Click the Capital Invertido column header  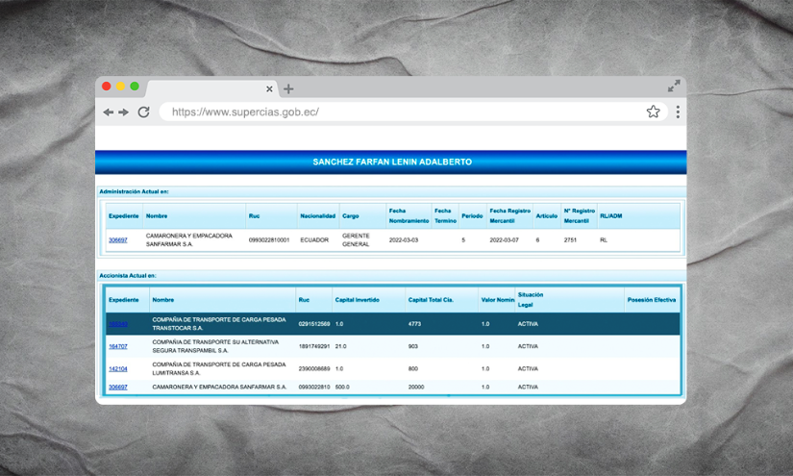(x=358, y=300)
